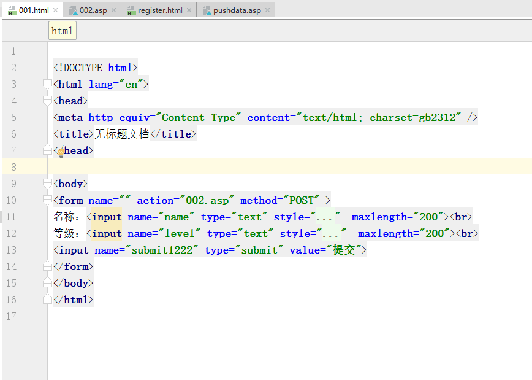Click the html breadcrumb element
This screenshot has width=532, height=380.
coord(63,31)
